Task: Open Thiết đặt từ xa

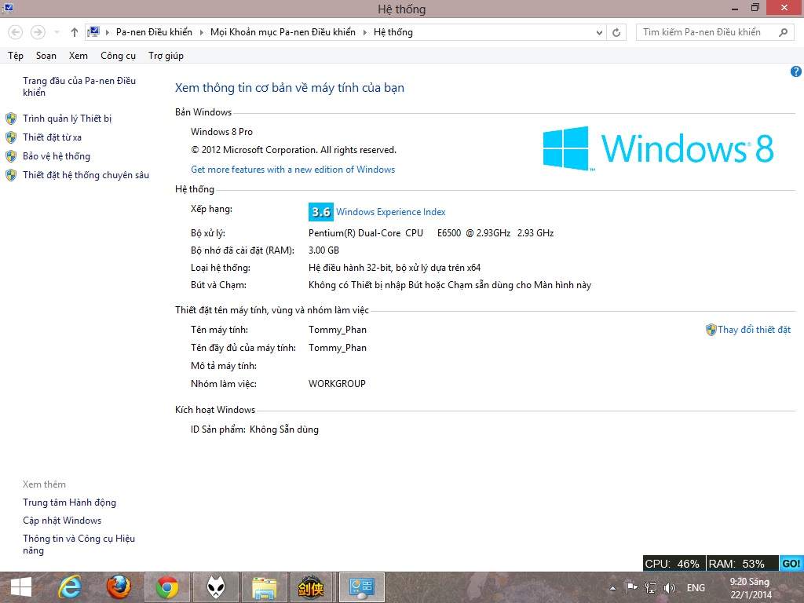Action: pos(53,137)
